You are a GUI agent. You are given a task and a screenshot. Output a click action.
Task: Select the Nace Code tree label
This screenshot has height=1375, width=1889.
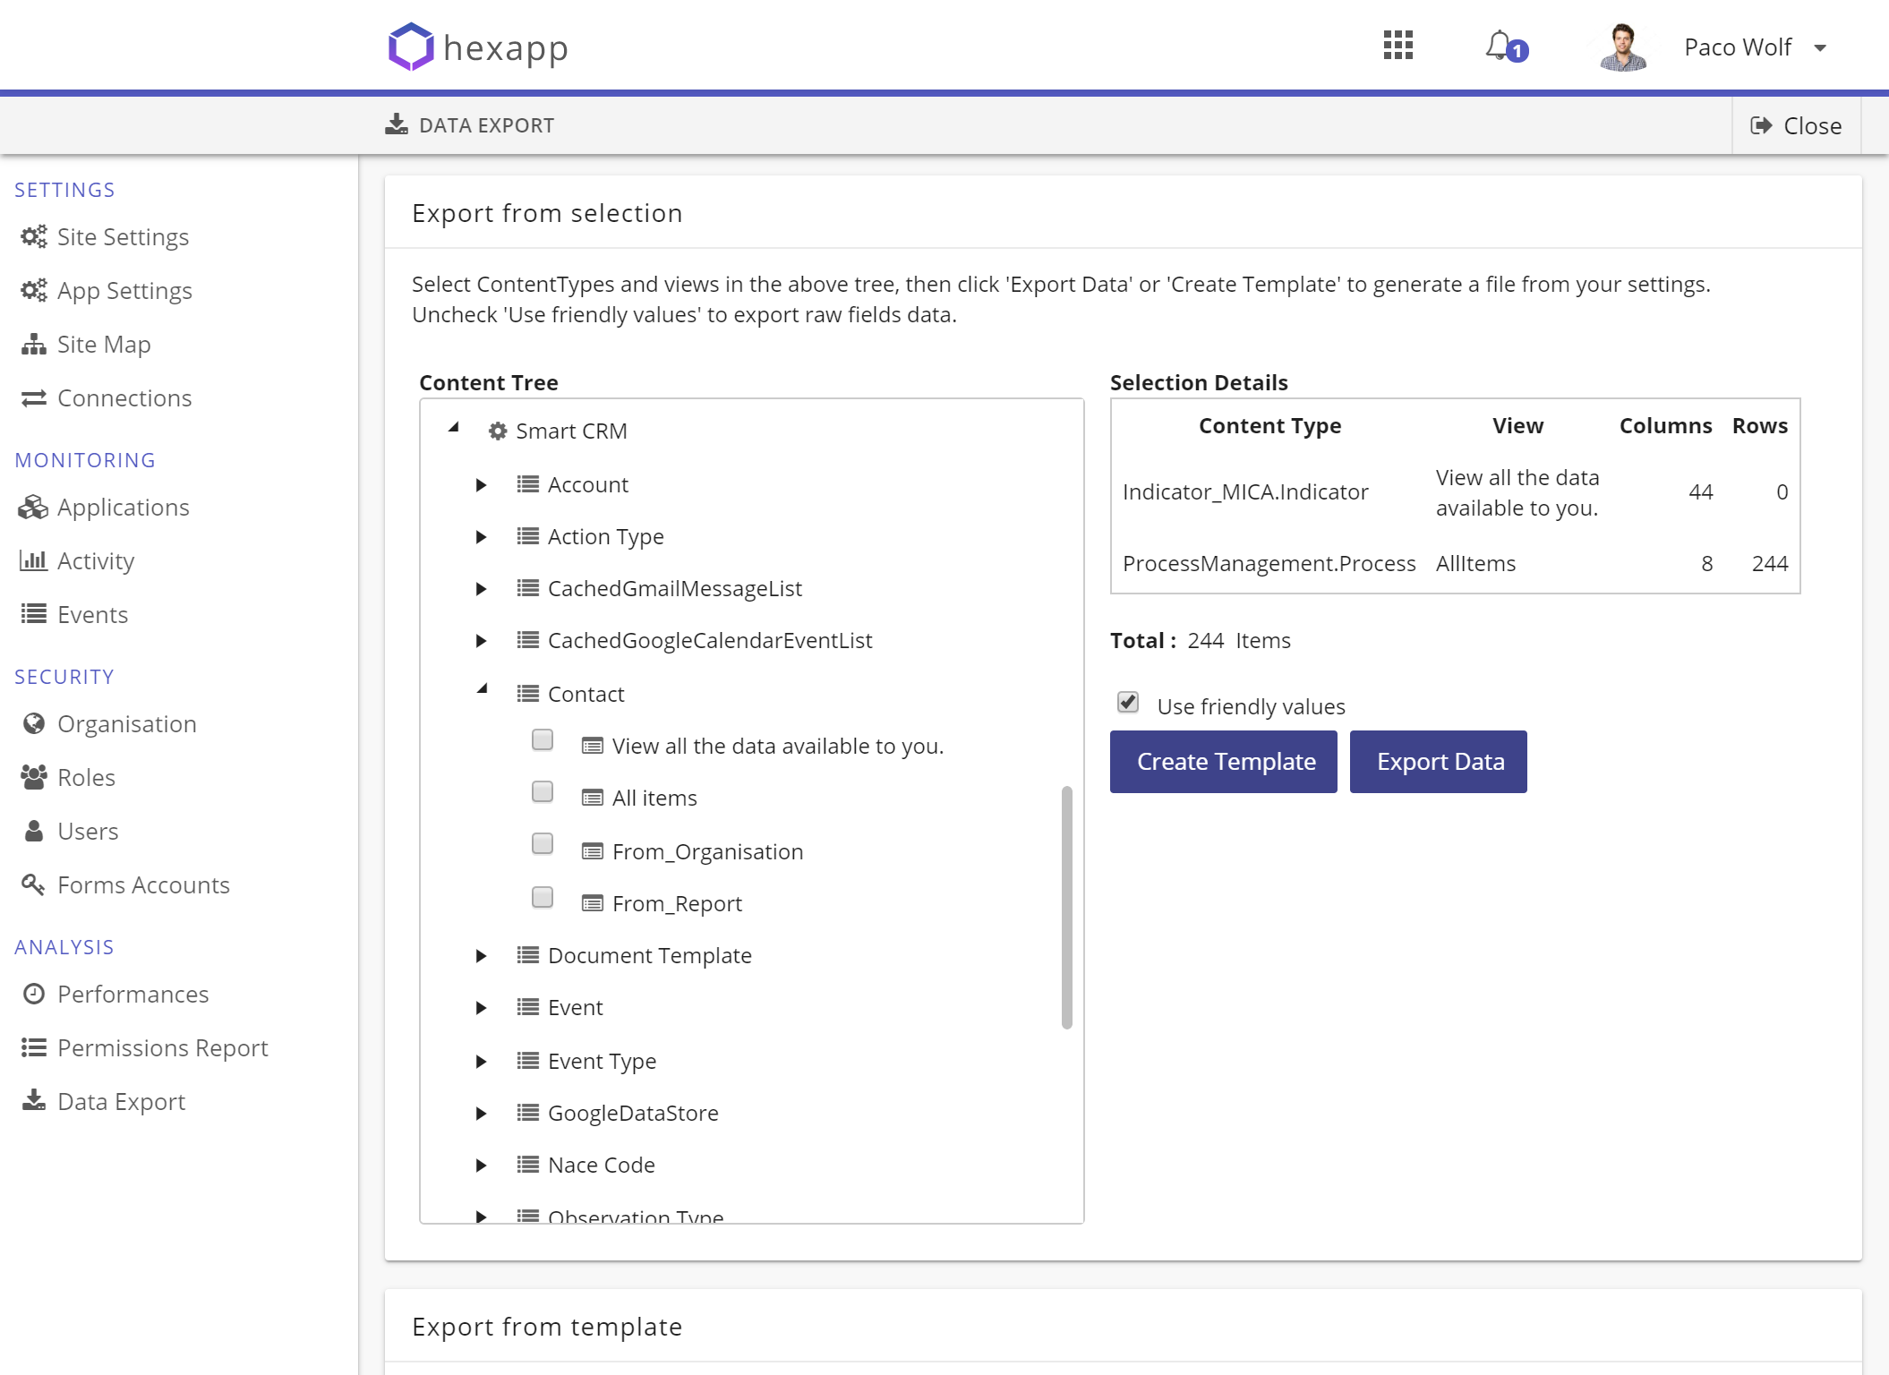coord(602,1165)
